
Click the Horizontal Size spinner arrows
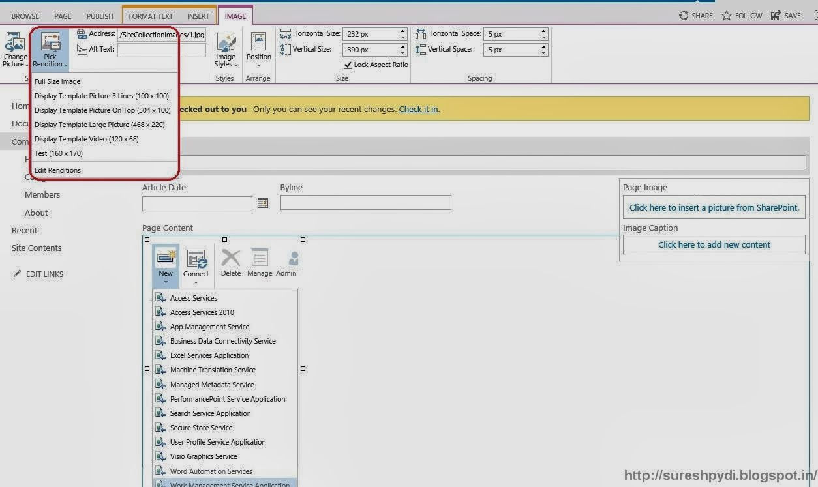tap(402, 34)
